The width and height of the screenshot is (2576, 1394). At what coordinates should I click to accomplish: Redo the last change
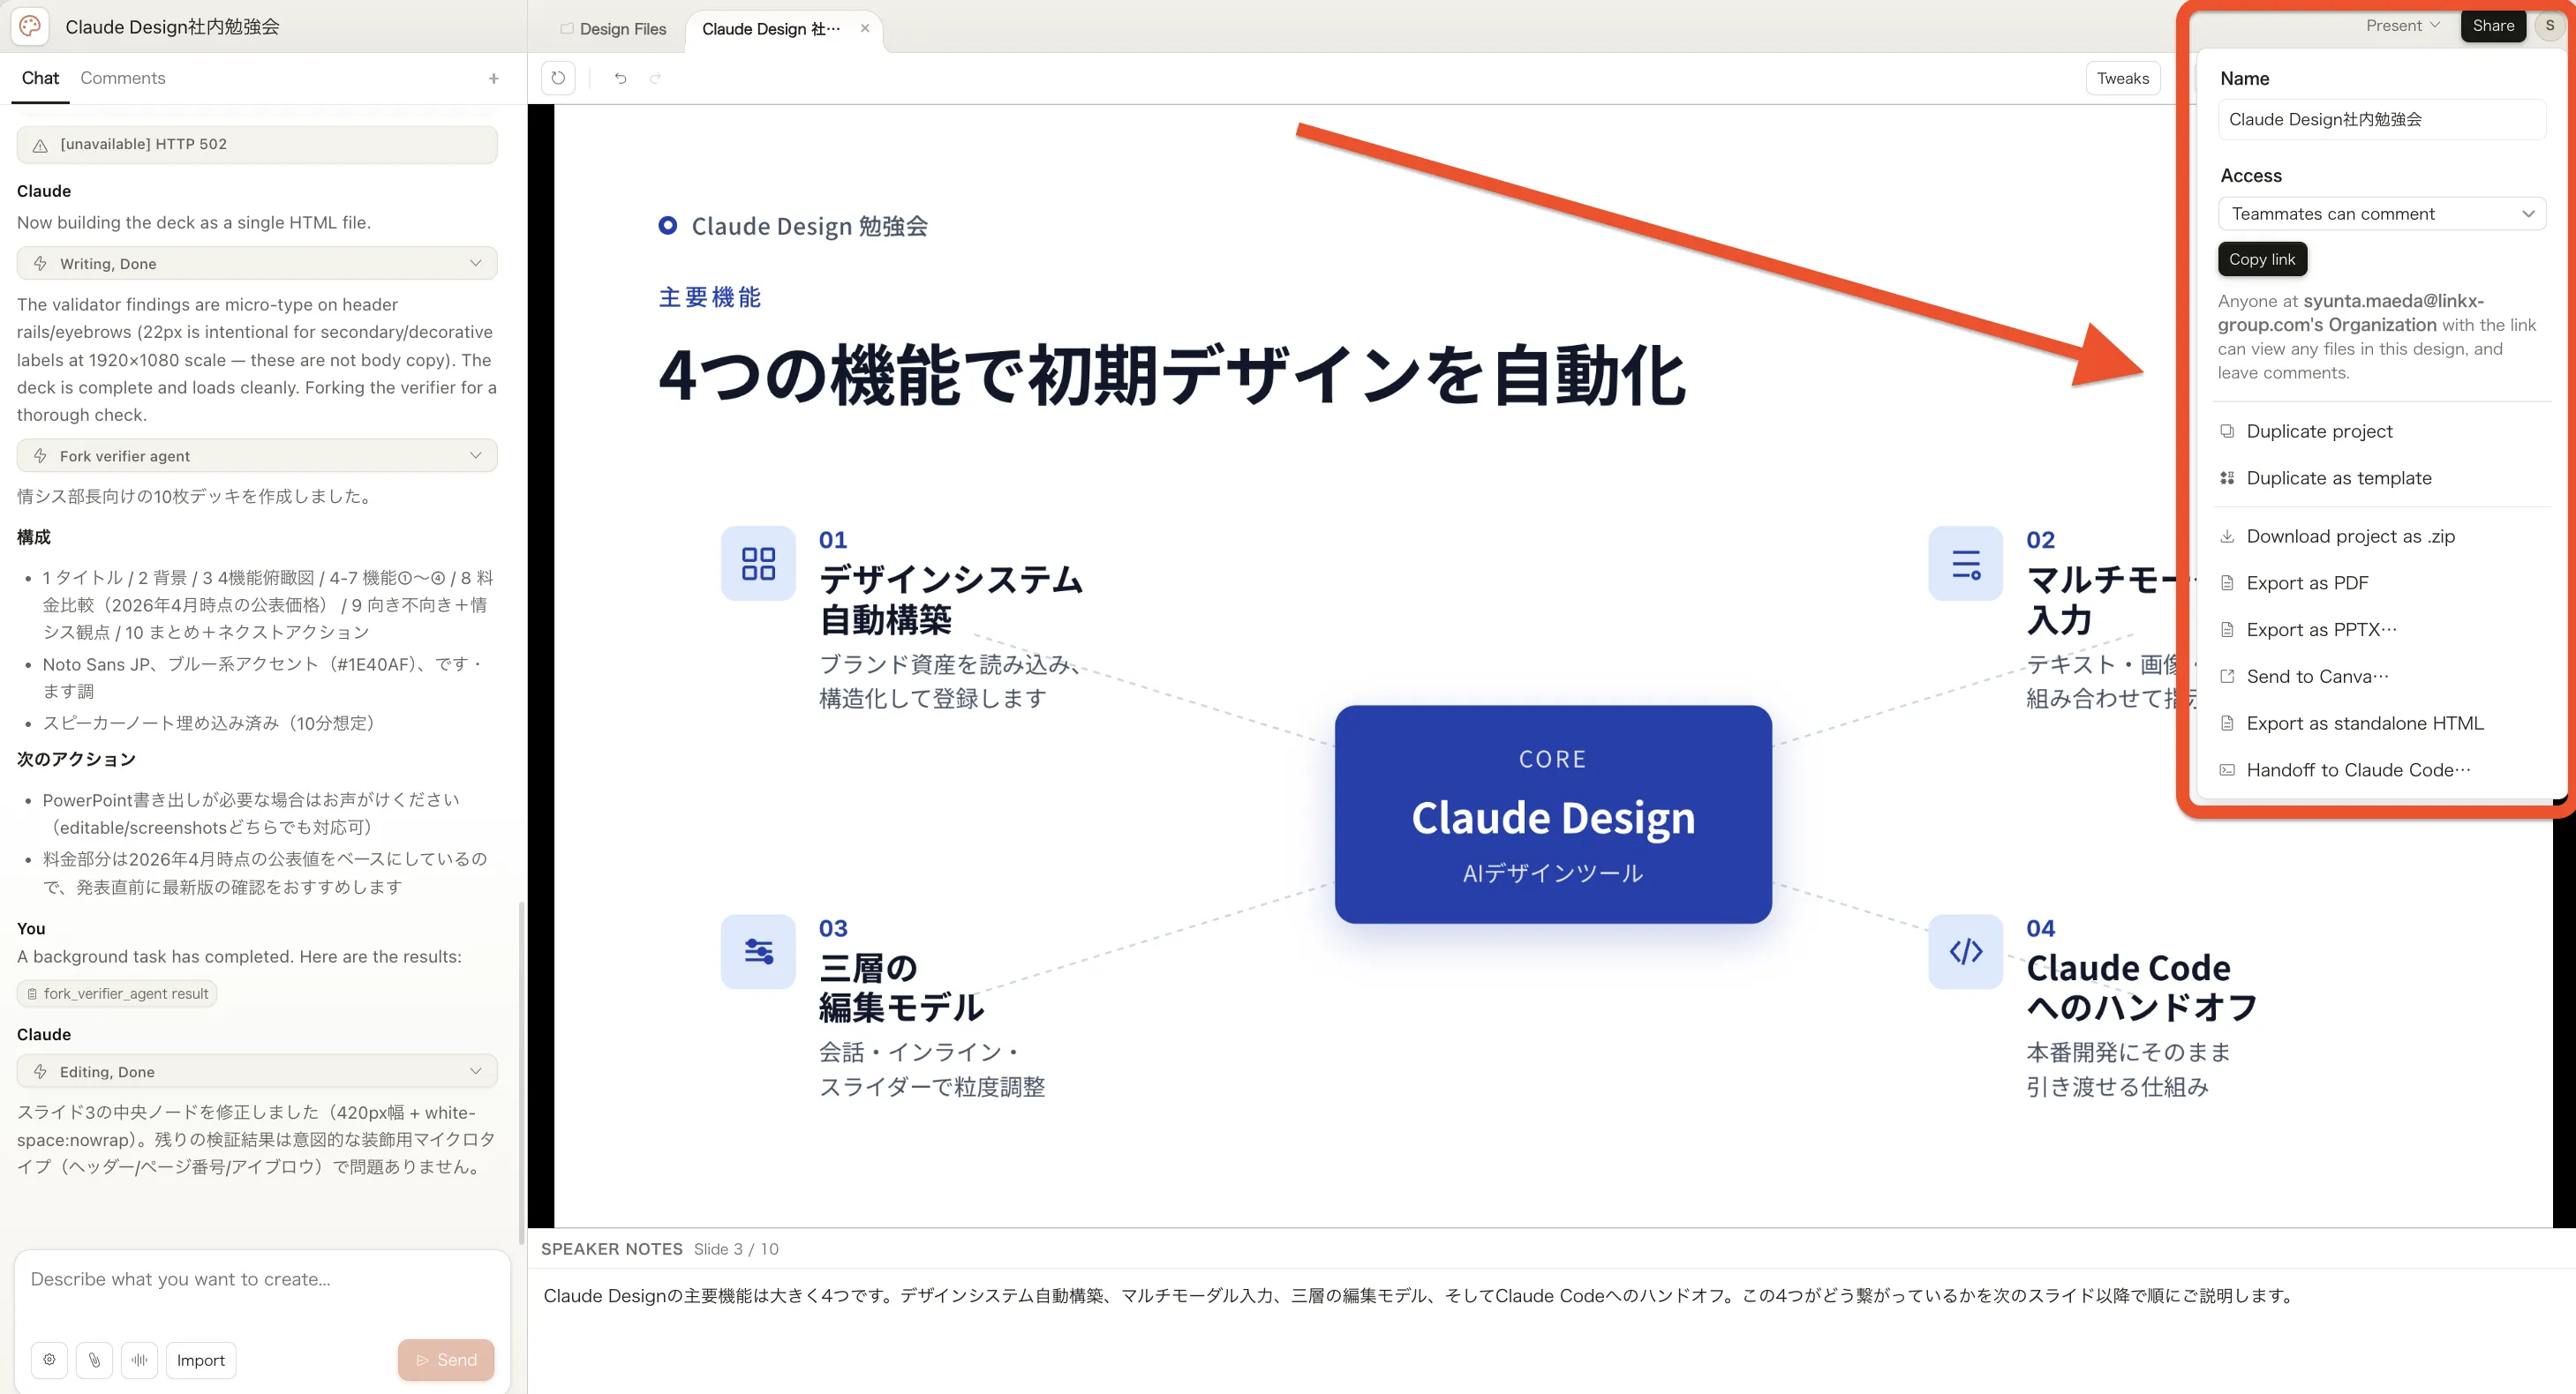[x=655, y=78]
